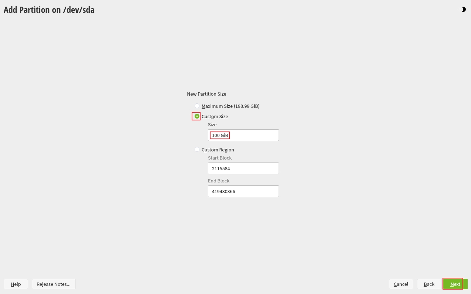Click the "Start Block" field label

click(220, 158)
